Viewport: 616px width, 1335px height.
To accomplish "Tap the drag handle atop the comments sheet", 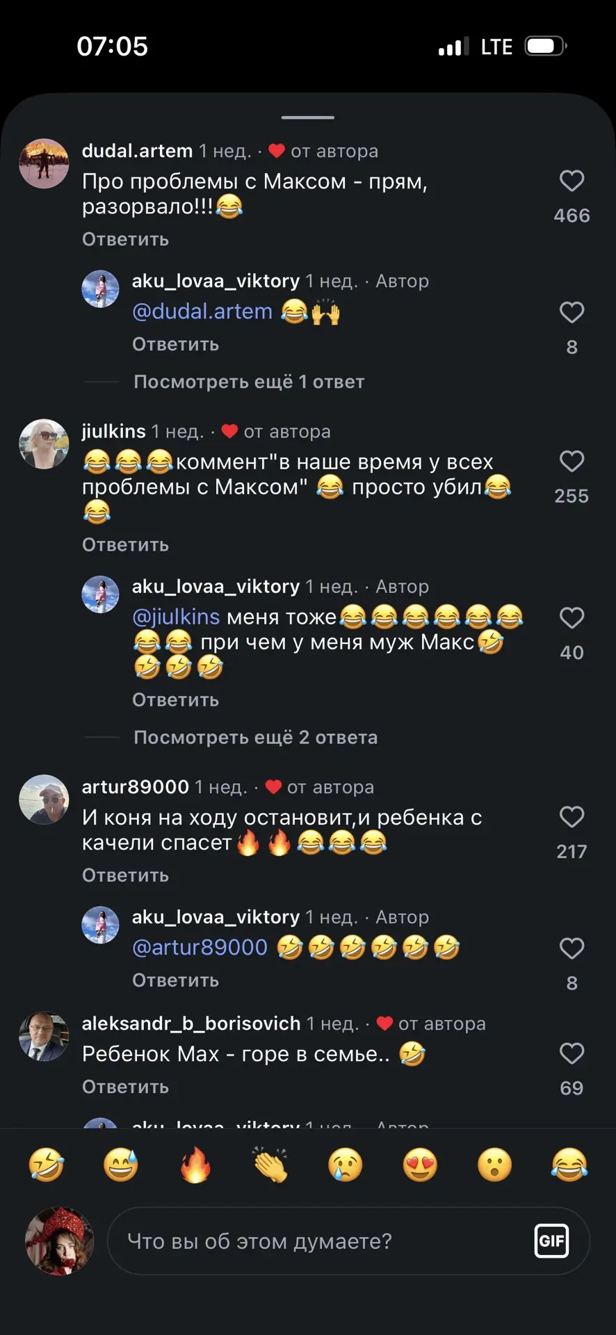I will coord(308,118).
